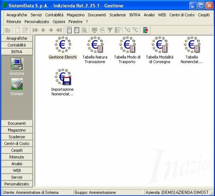Open the Documenti menu
This screenshot has width=215, height=196.
coord(97,15)
